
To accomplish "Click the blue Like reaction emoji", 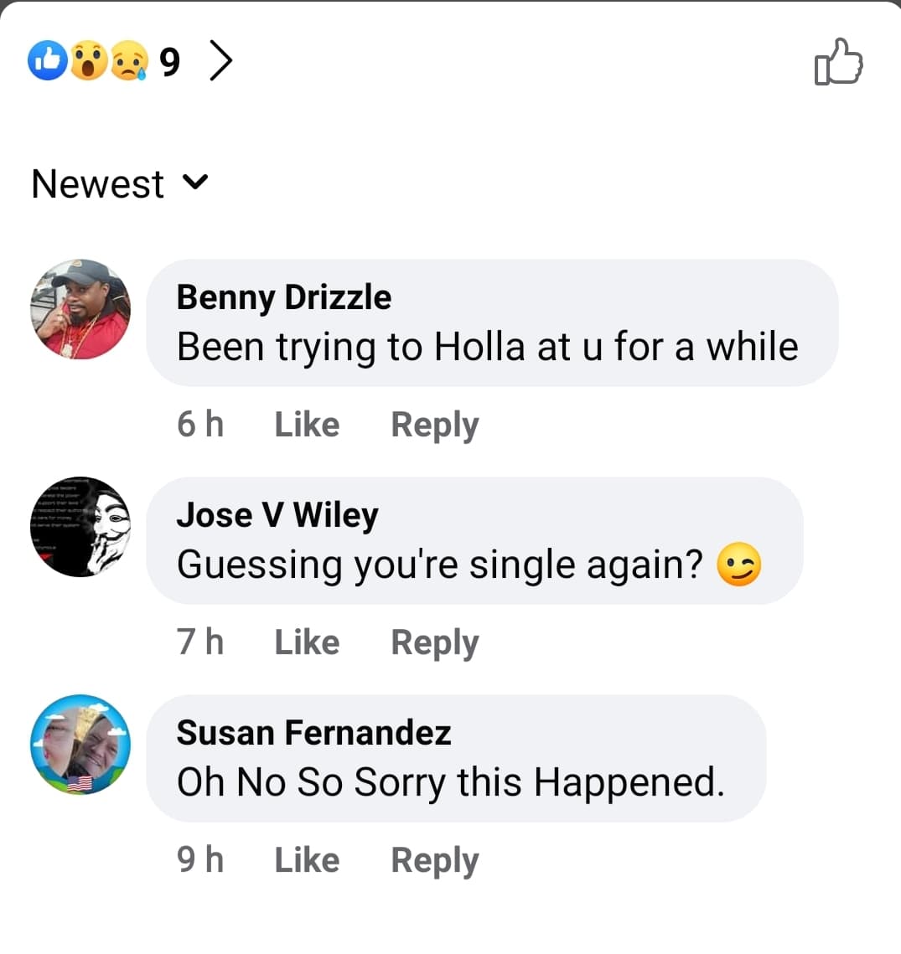I will click(48, 61).
